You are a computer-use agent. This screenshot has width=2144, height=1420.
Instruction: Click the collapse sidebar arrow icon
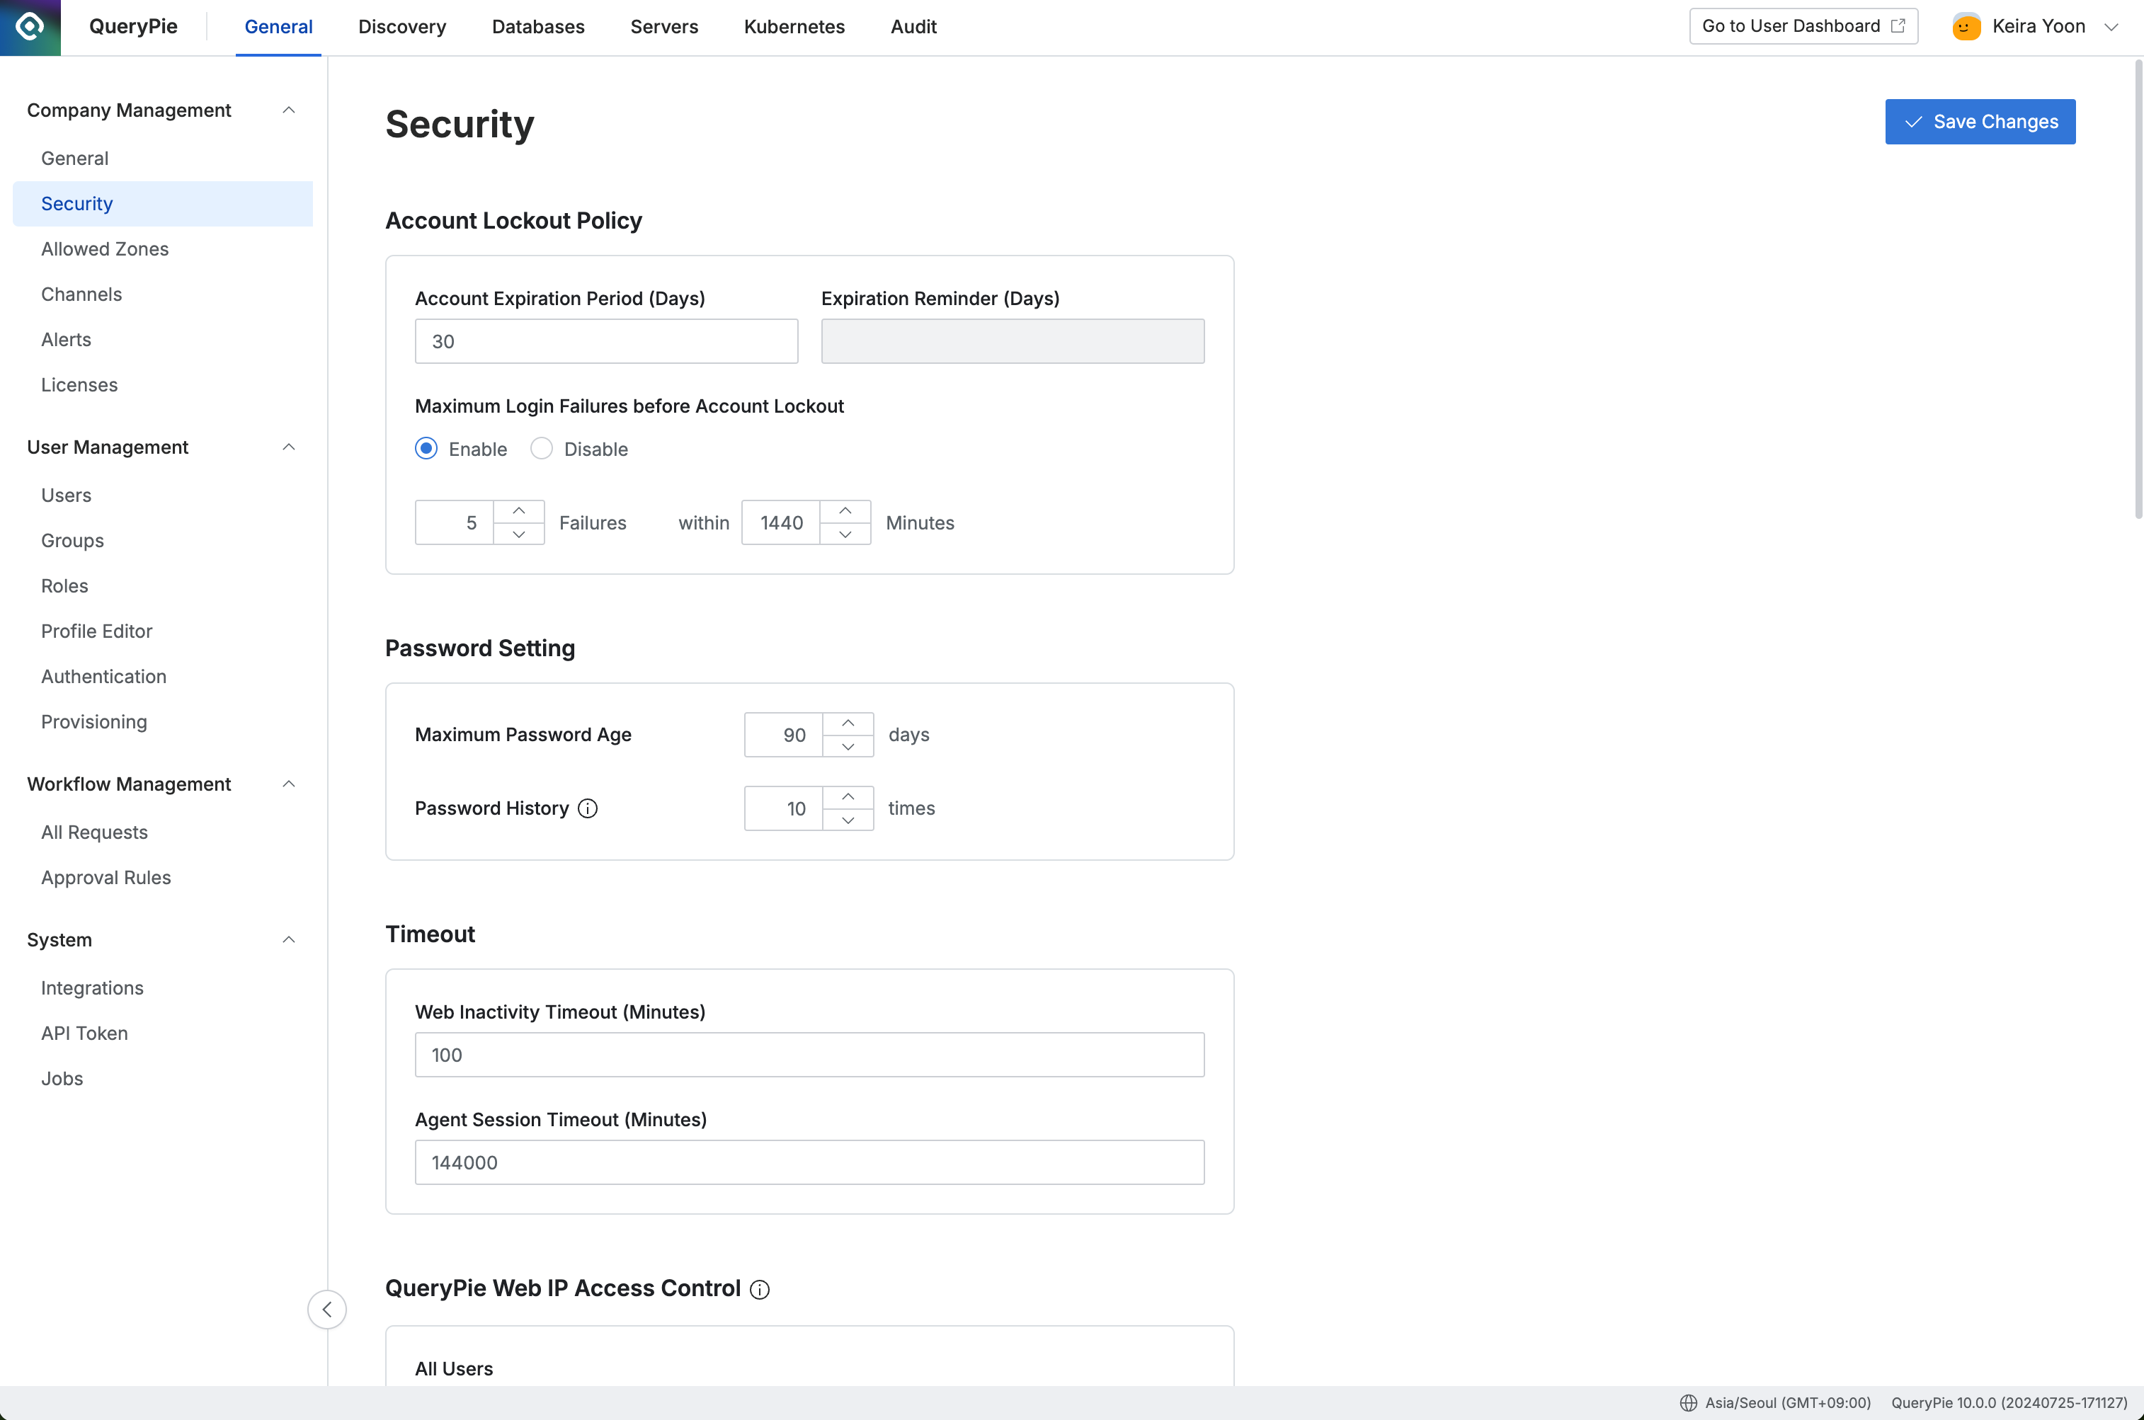pos(328,1309)
